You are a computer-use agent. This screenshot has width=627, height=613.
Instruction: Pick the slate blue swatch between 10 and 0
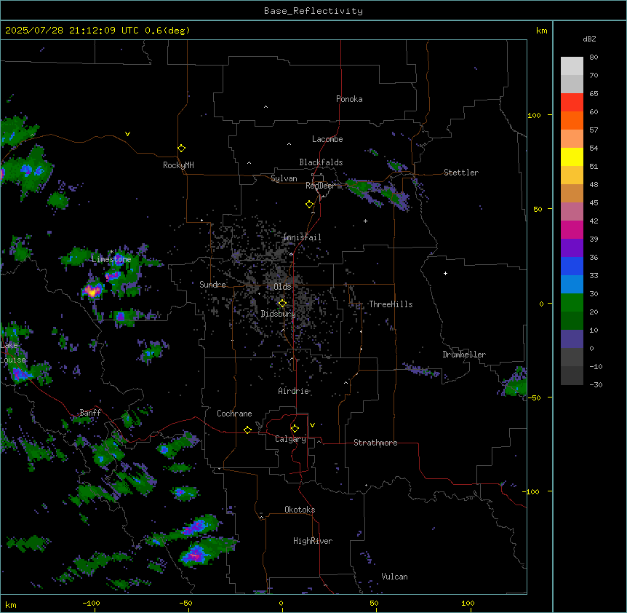click(572, 339)
